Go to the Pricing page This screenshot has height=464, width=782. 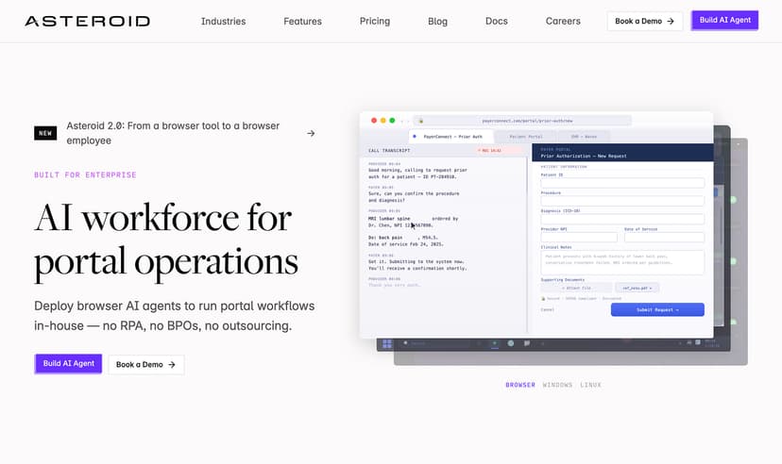coord(375,21)
